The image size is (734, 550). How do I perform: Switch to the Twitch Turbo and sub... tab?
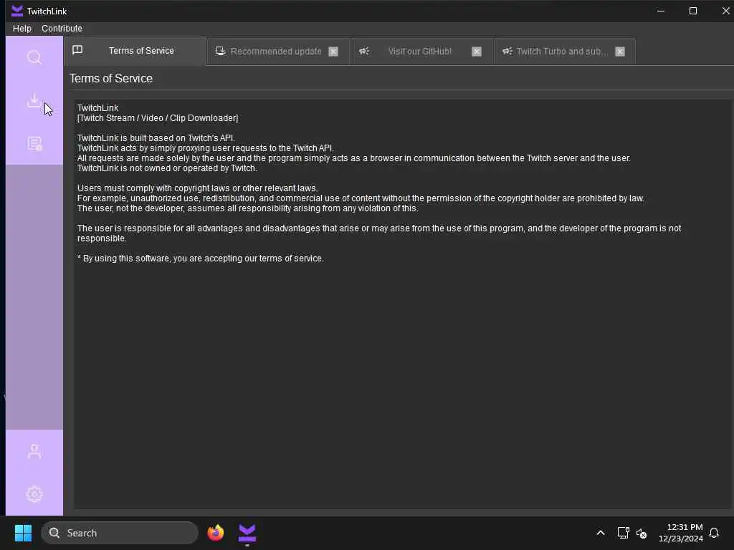tap(564, 52)
